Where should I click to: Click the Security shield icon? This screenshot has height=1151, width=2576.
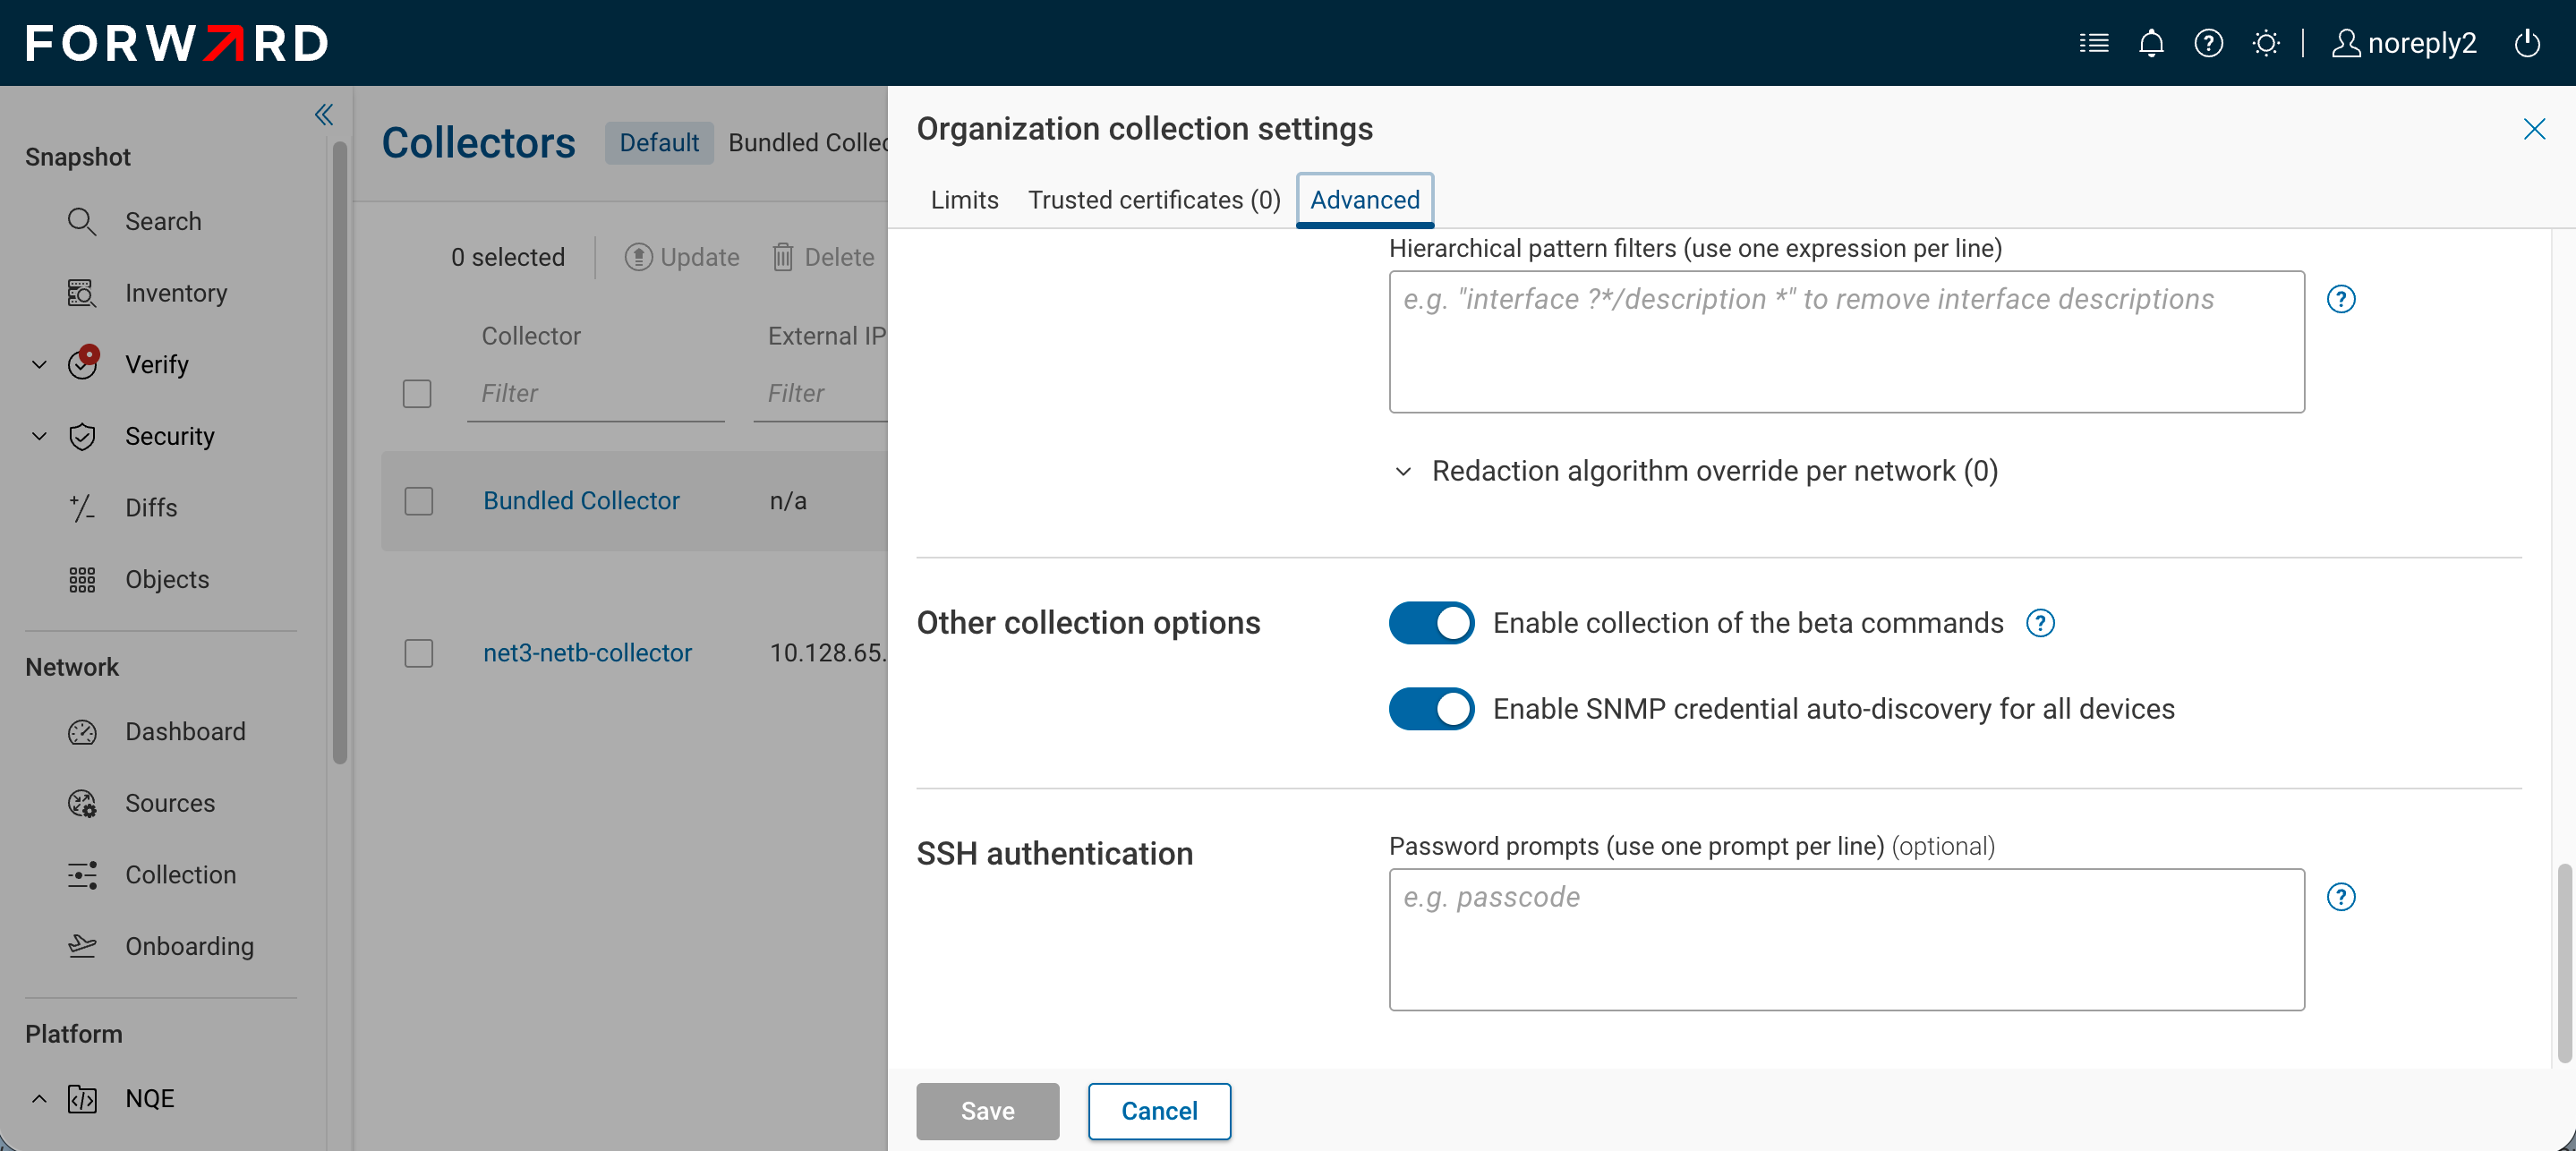(82, 436)
